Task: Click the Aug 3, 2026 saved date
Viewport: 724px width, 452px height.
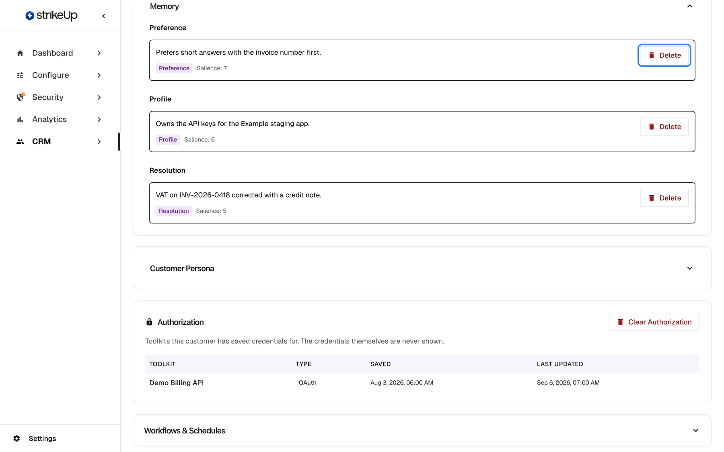Action: point(402,382)
